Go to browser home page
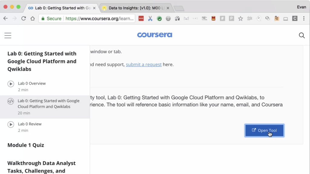Screen dimensions: 310x174 click(x=32, y=18)
